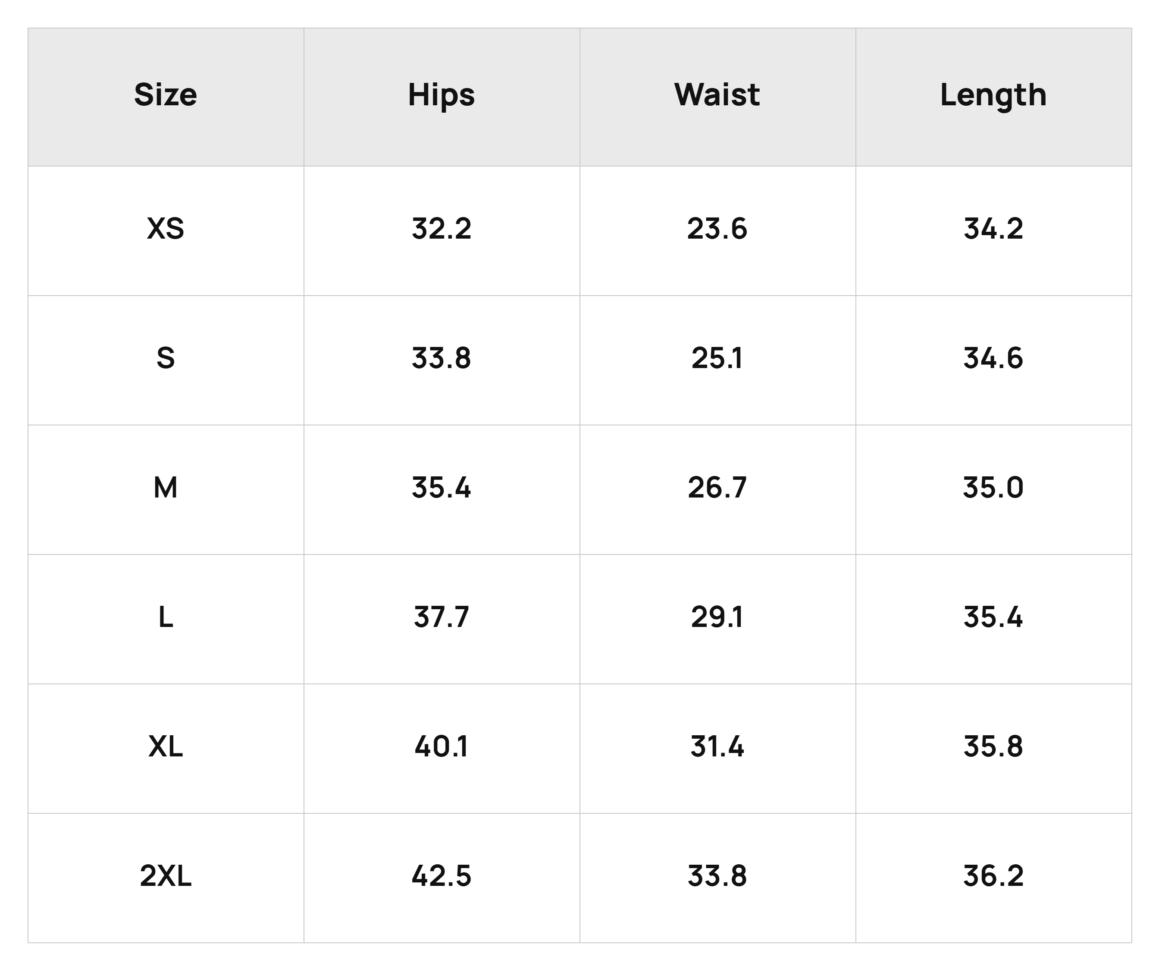
Task: Click the 2XL length value 36.2
Action: tap(993, 876)
